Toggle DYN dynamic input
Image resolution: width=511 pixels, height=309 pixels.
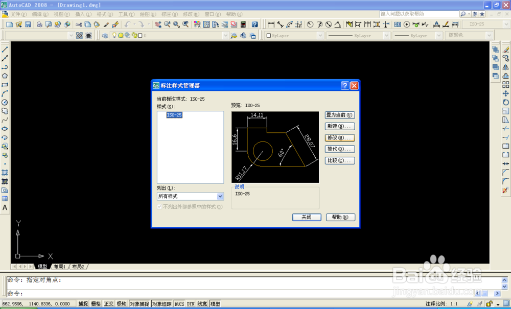click(191, 304)
